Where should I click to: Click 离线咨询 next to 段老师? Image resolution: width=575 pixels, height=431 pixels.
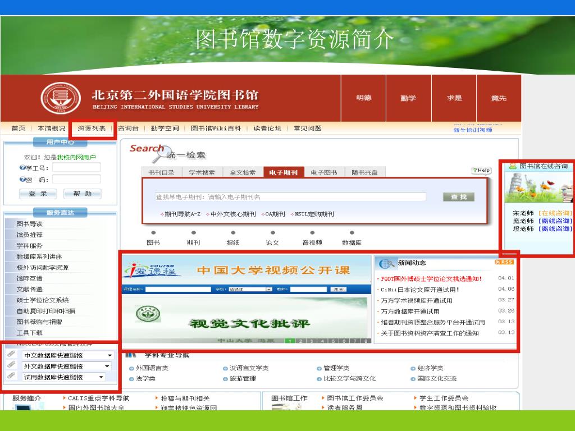click(x=555, y=229)
